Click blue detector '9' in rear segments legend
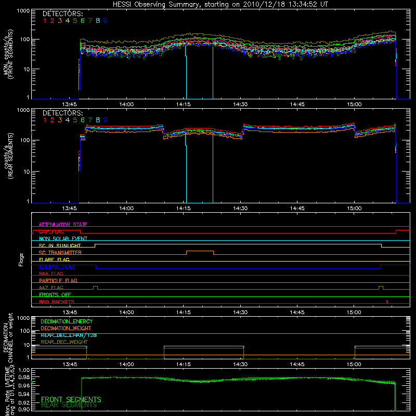 (x=106, y=120)
